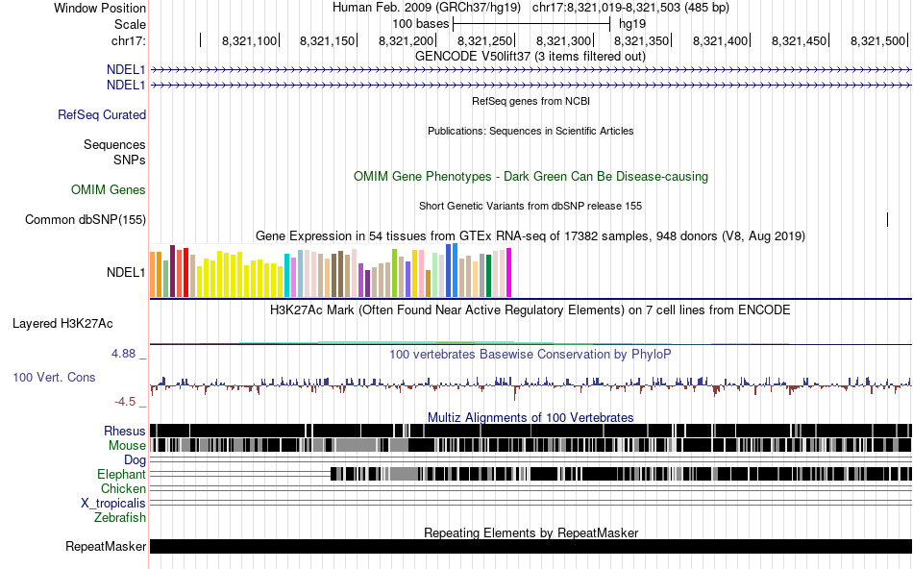Click the Rhesus alignment row label
This screenshot has height=569, width=913.
click(125, 431)
